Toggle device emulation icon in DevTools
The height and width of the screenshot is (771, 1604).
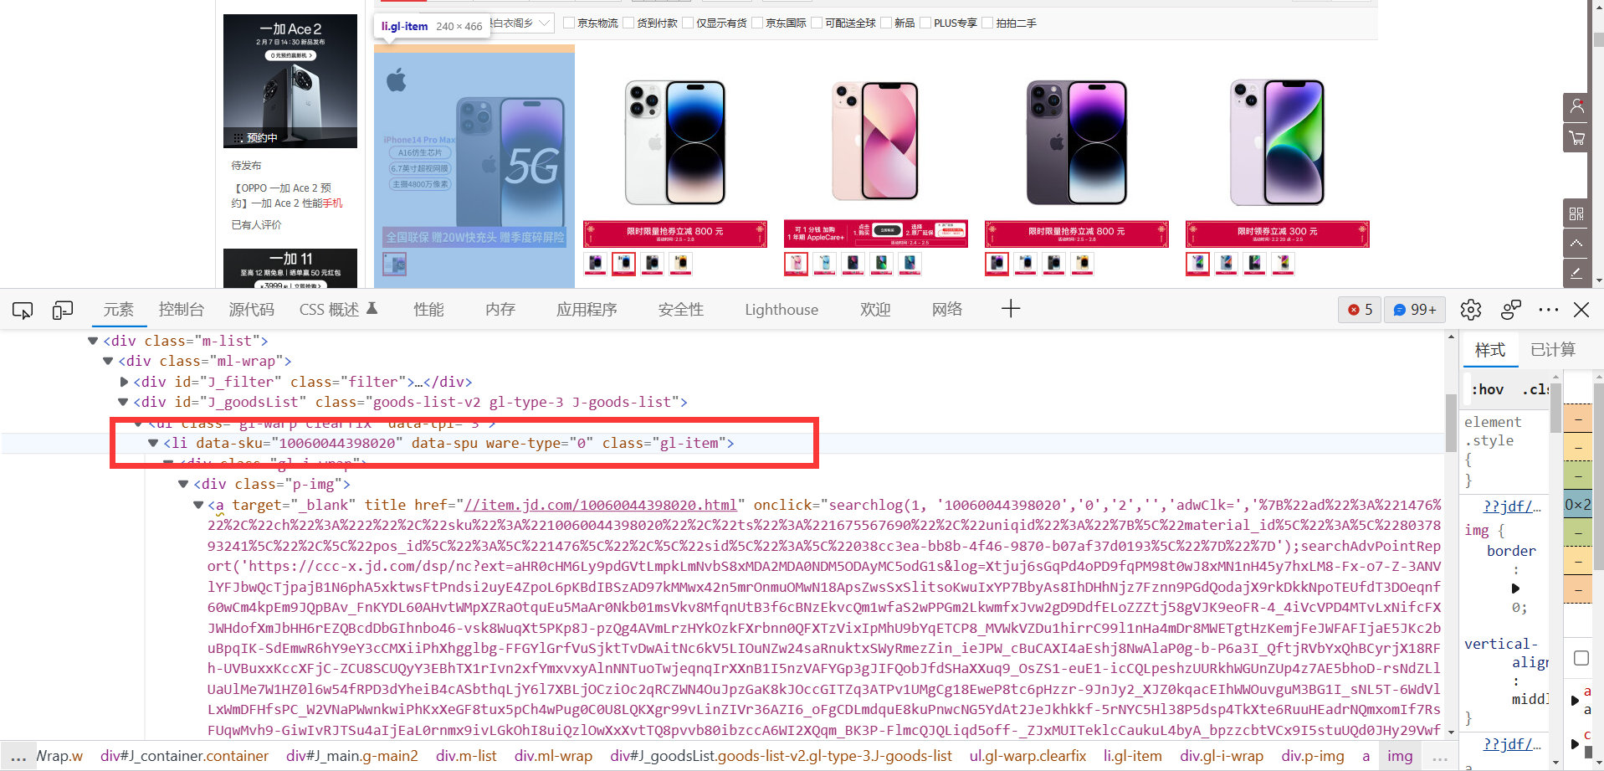coord(63,311)
